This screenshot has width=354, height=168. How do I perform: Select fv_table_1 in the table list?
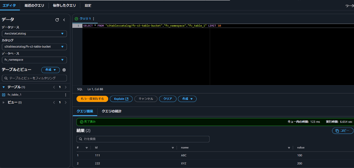[x=14, y=95]
